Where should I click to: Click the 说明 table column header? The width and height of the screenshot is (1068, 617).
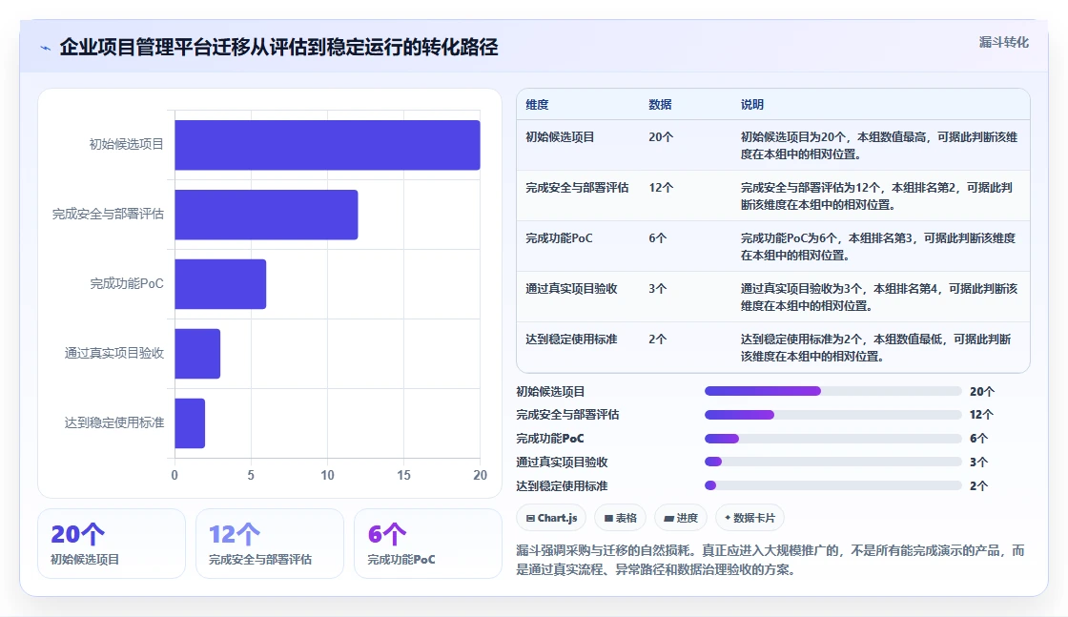click(752, 105)
